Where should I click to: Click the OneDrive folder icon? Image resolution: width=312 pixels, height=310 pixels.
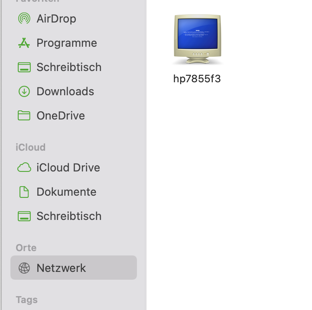click(x=24, y=116)
